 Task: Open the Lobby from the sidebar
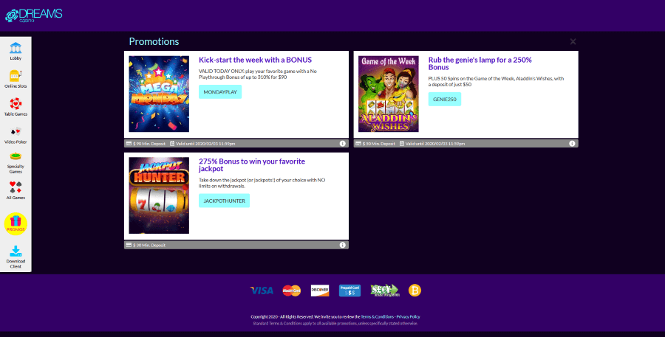16,51
